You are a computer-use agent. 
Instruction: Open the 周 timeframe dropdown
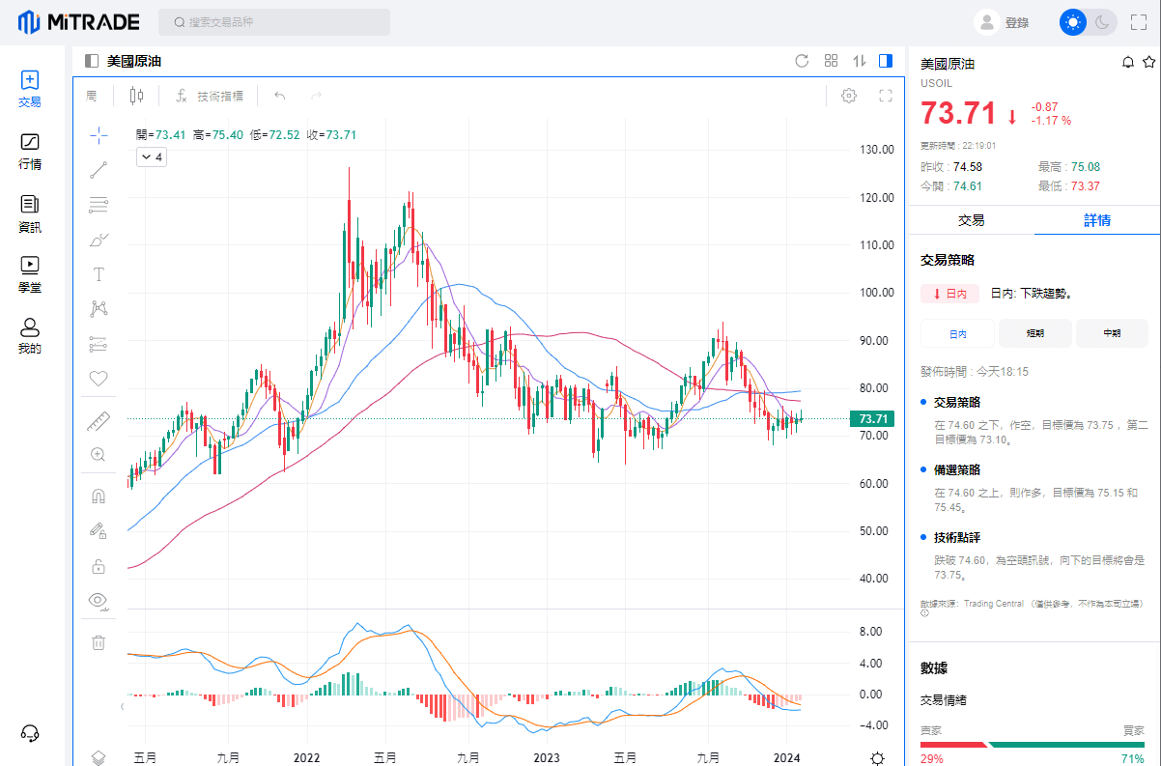[x=92, y=96]
